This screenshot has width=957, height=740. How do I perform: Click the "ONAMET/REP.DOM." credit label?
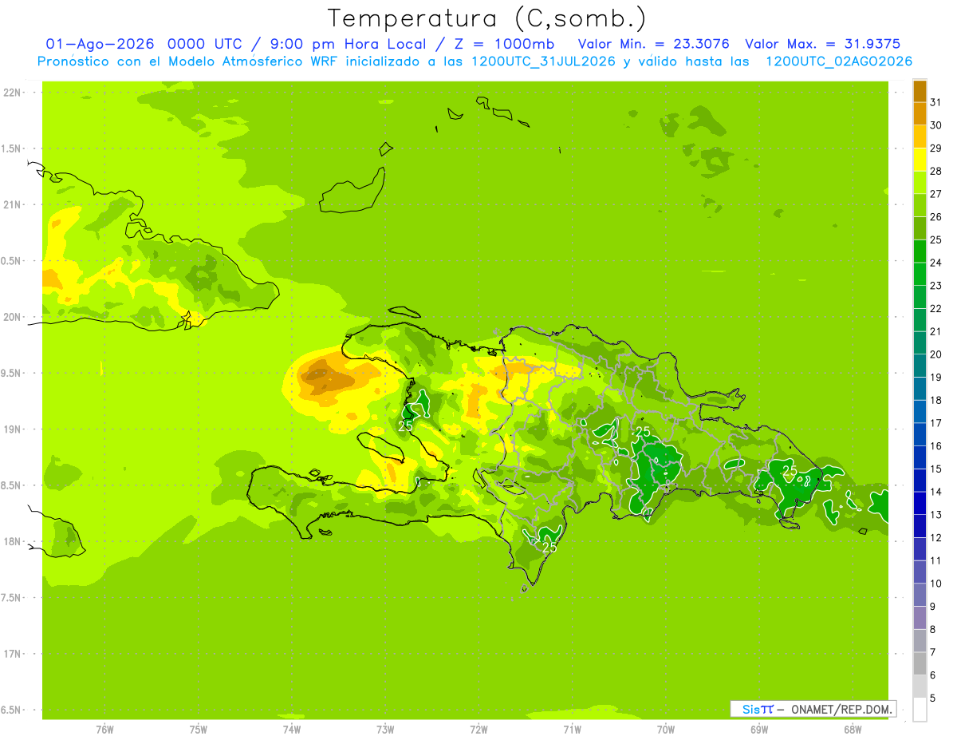tap(843, 709)
